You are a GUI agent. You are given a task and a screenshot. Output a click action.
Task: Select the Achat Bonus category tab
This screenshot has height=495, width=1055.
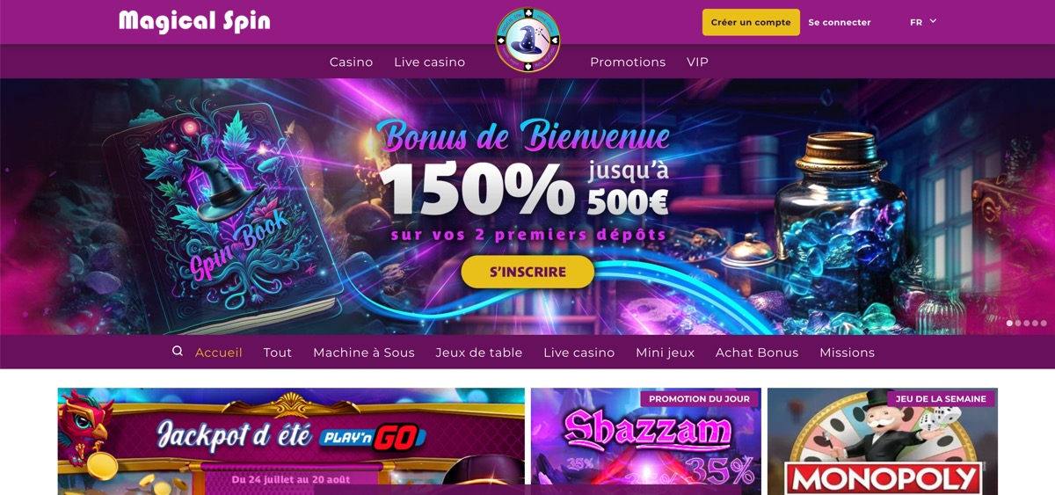[x=757, y=353]
